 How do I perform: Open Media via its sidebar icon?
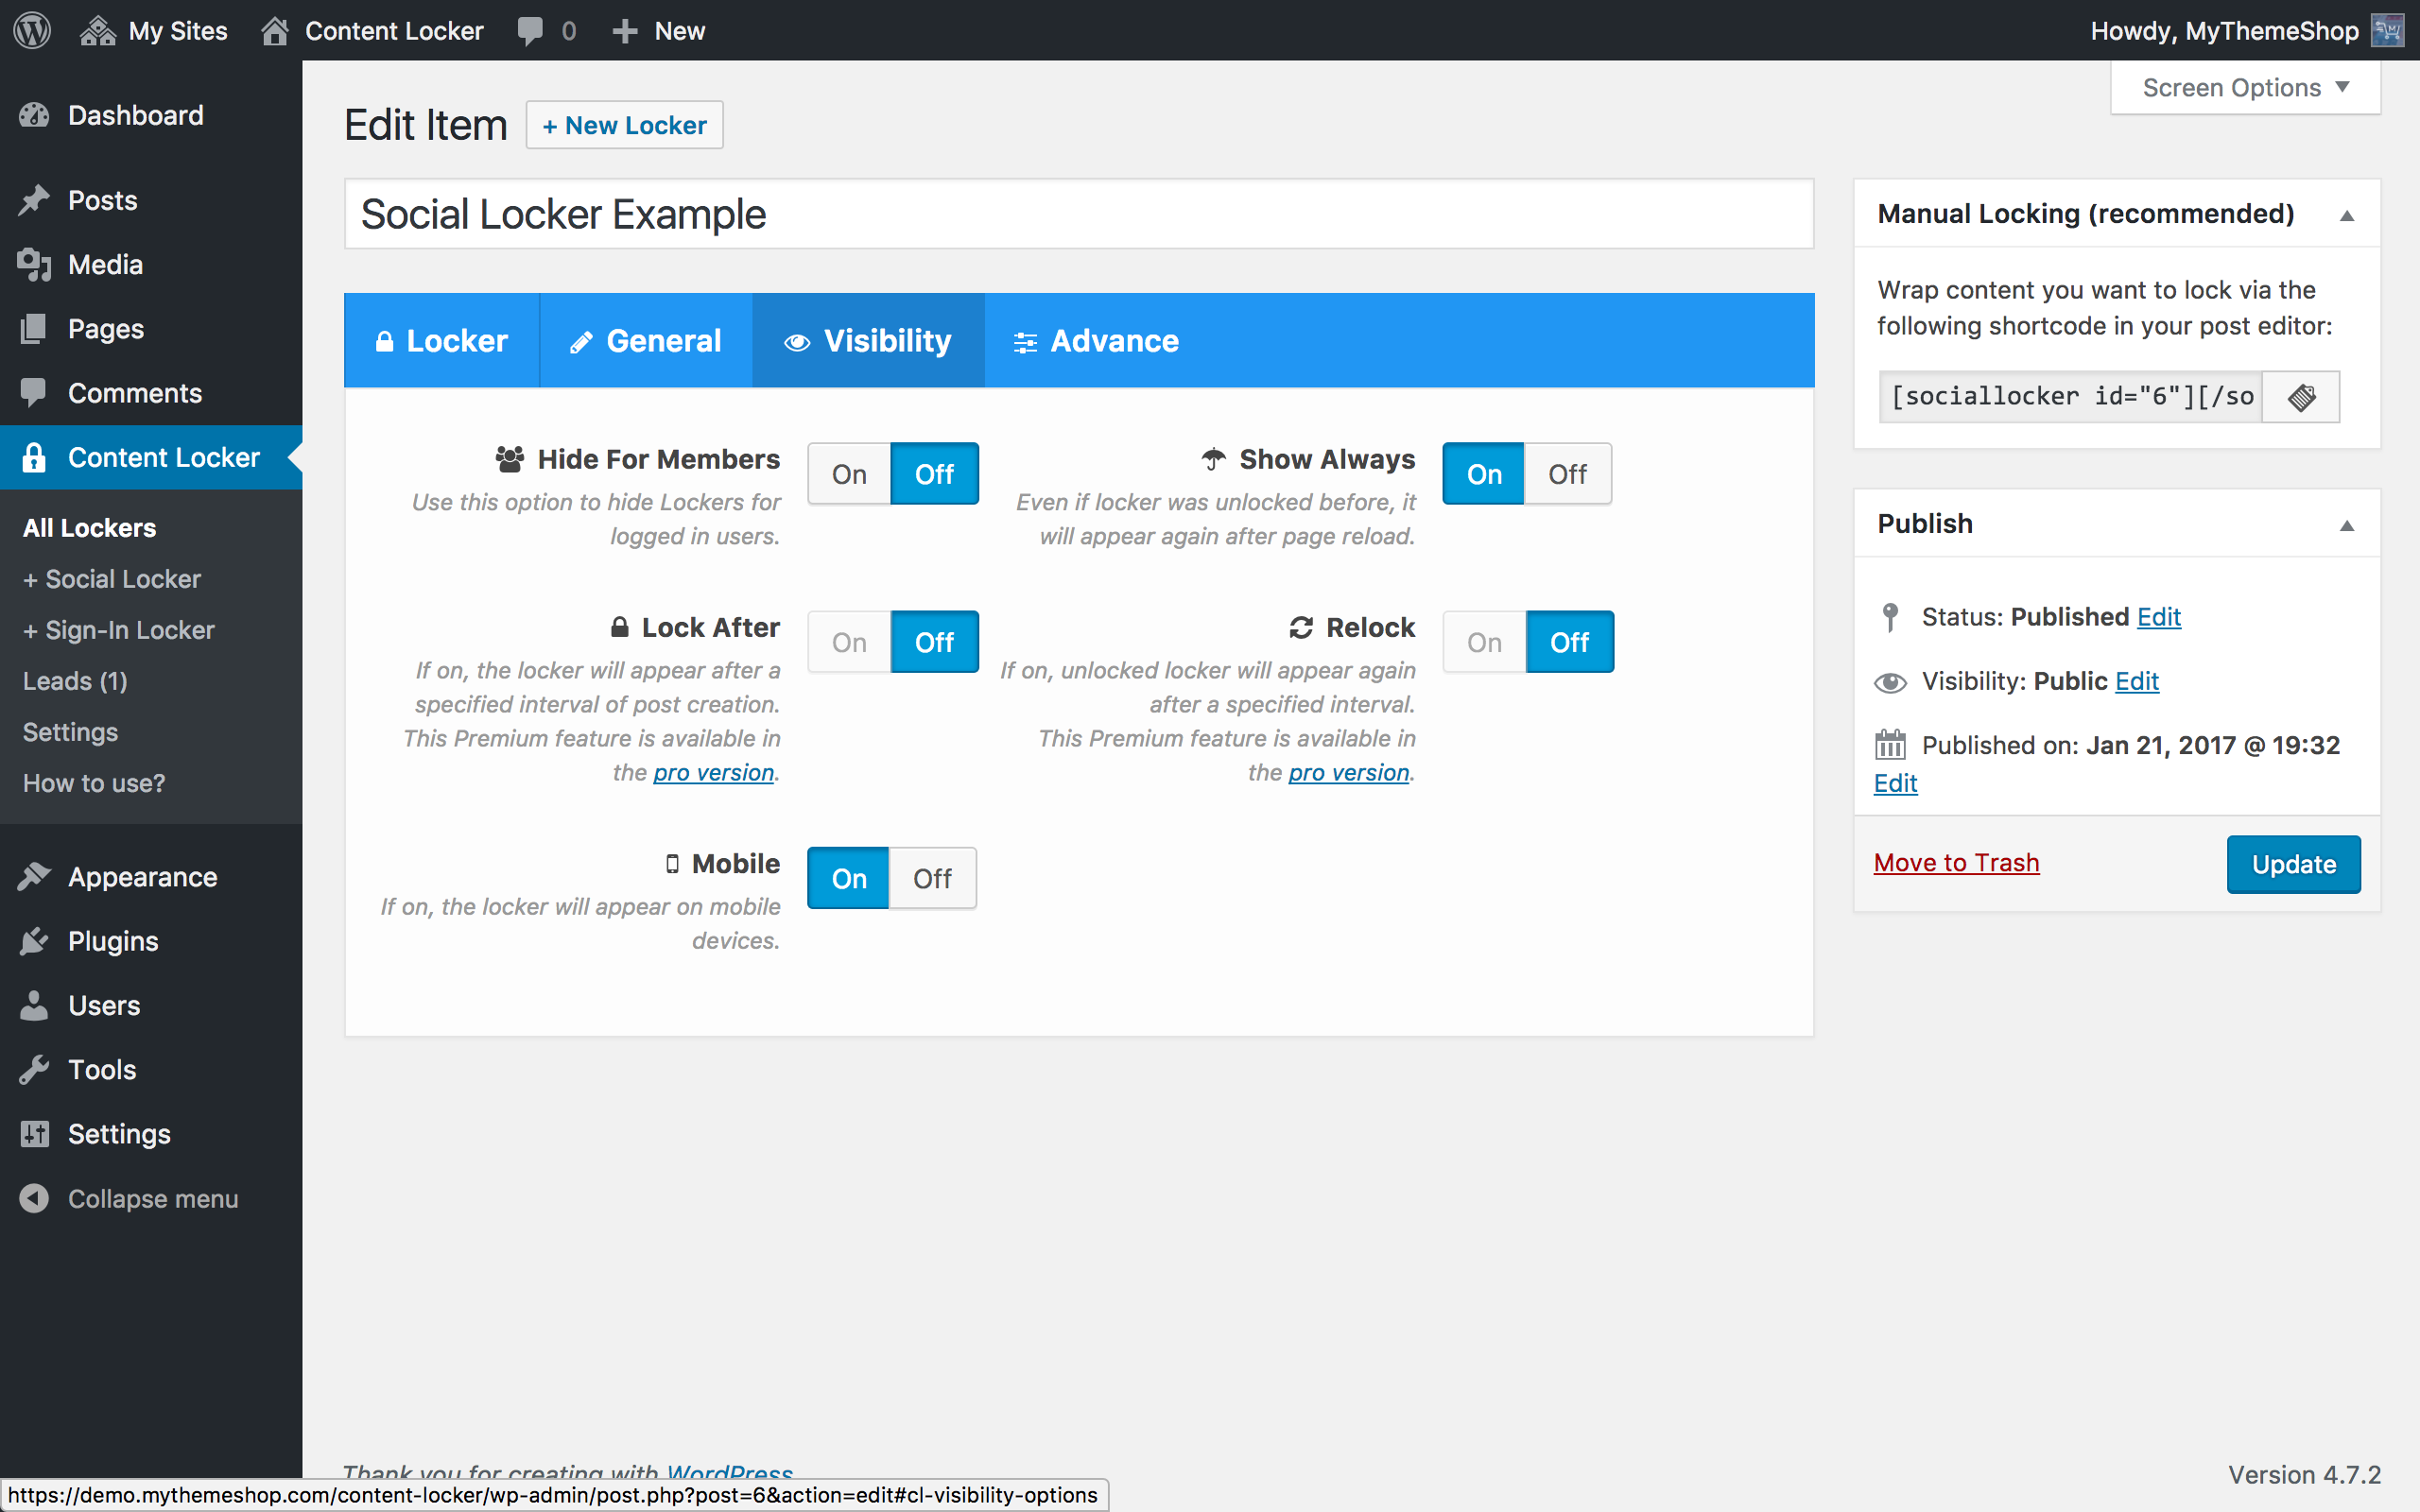click(x=34, y=265)
